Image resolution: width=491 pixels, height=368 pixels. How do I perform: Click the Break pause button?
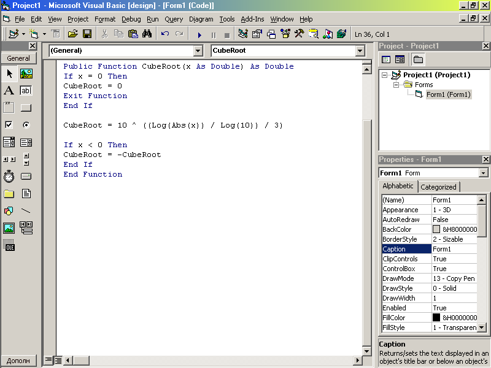click(x=214, y=35)
